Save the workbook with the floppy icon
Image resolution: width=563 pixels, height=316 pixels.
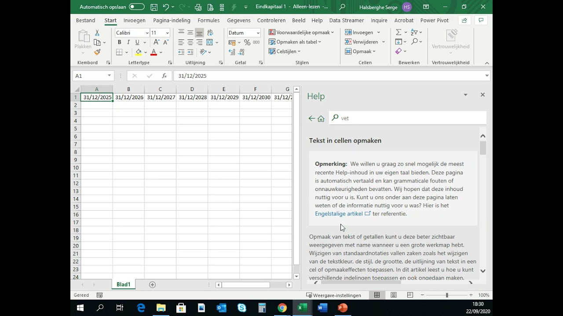point(154,7)
